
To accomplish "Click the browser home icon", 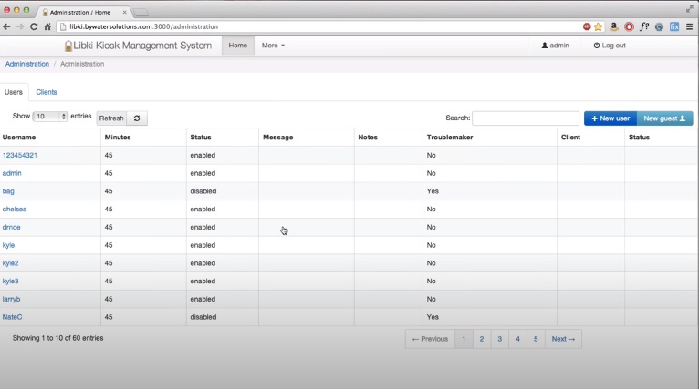I will point(47,26).
